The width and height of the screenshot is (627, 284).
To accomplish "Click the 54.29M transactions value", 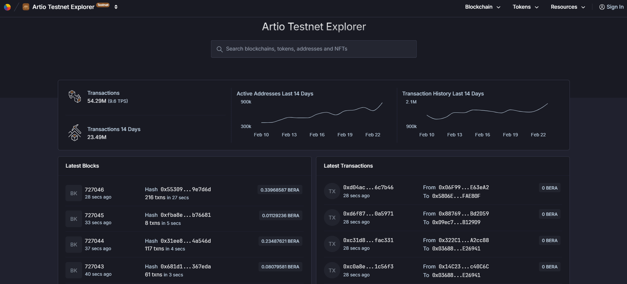I will pyautogui.click(x=97, y=101).
